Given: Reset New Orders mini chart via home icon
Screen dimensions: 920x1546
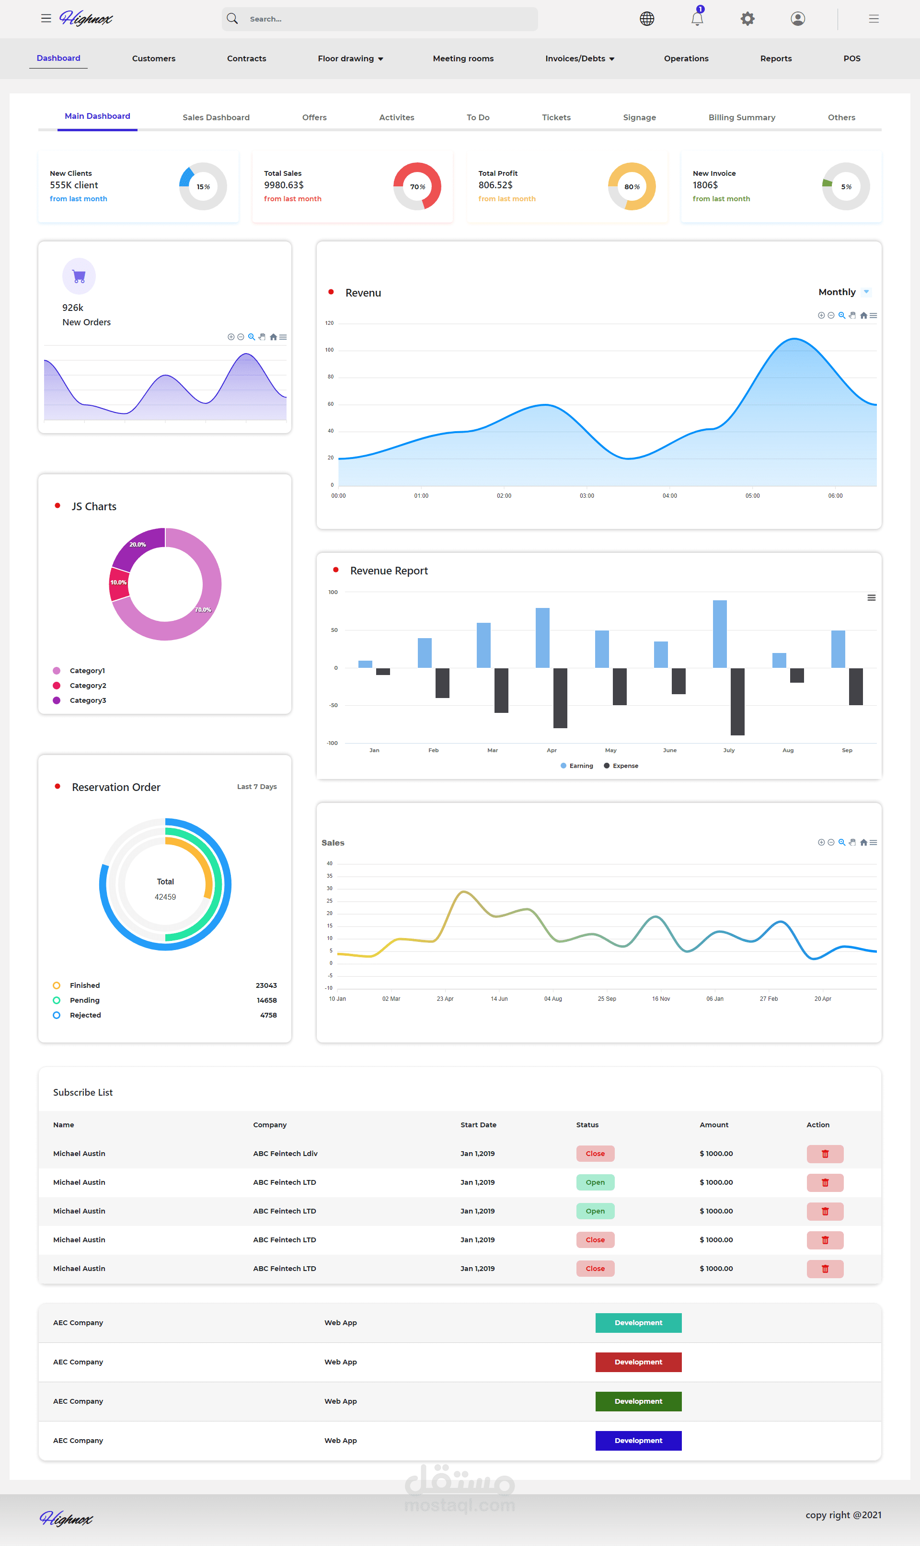Looking at the screenshot, I should [273, 336].
